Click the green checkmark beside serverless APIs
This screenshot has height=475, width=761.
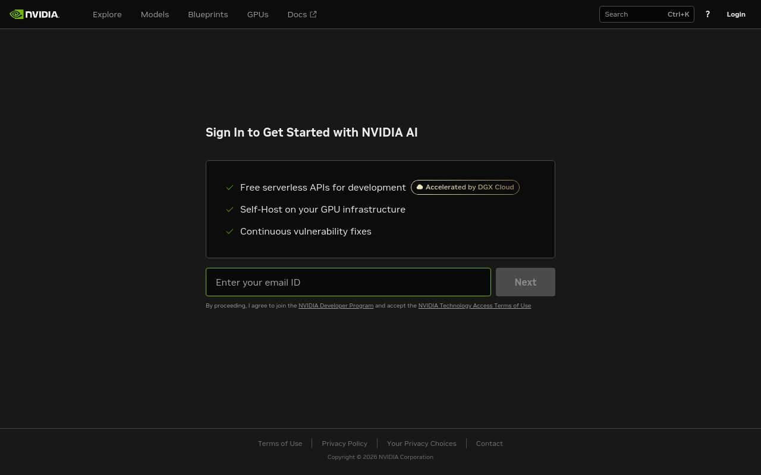coord(230,188)
